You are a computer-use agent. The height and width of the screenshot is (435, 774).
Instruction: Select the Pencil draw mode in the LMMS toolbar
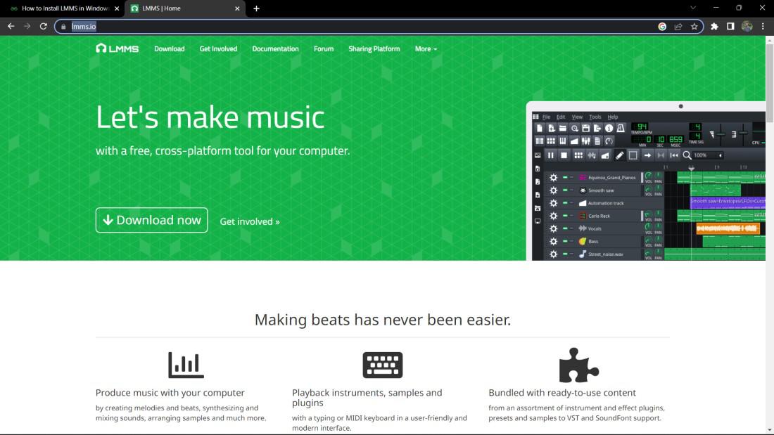coord(619,155)
